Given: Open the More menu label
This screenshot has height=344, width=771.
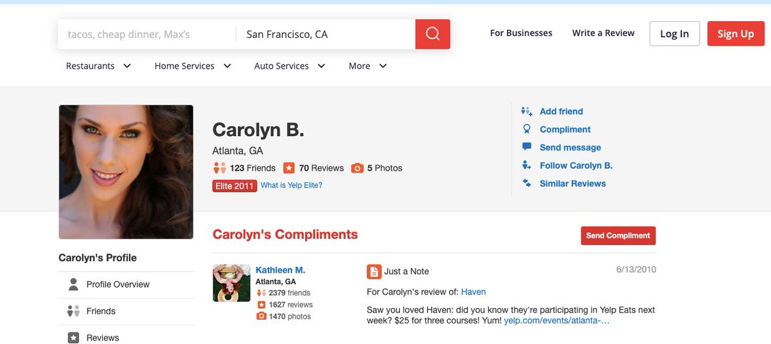Looking at the screenshot, I should [x=359, y=66].
